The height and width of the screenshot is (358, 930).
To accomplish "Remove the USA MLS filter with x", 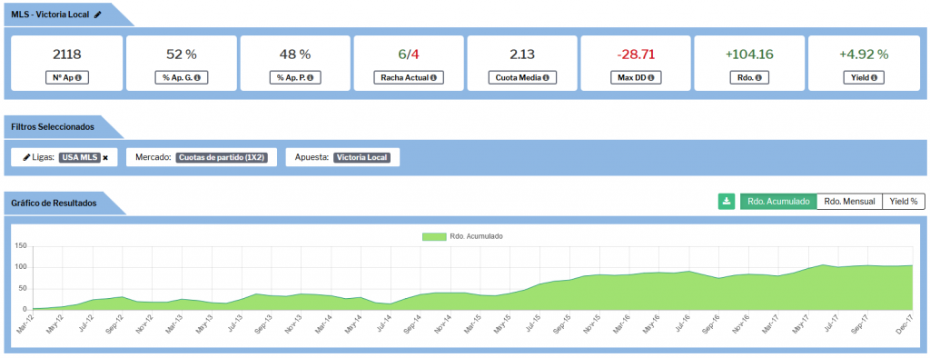I will coord(105,158).
